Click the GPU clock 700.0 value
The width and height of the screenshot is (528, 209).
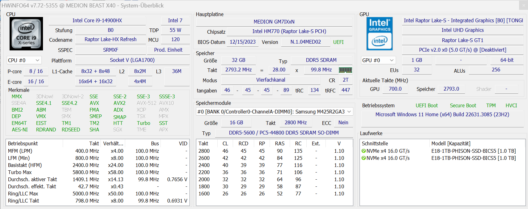[x=395, y=89]
